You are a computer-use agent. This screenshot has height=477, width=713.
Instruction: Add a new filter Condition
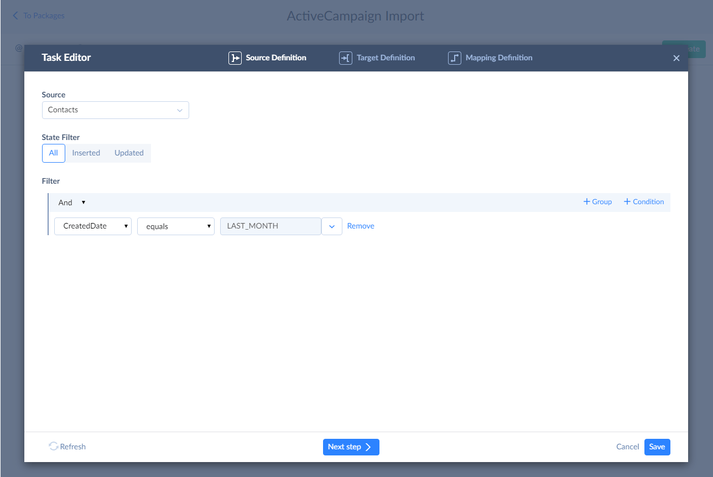[x=644, y=202]
